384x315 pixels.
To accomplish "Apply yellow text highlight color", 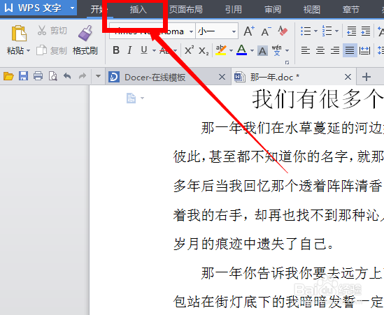I will coord(220,50).
